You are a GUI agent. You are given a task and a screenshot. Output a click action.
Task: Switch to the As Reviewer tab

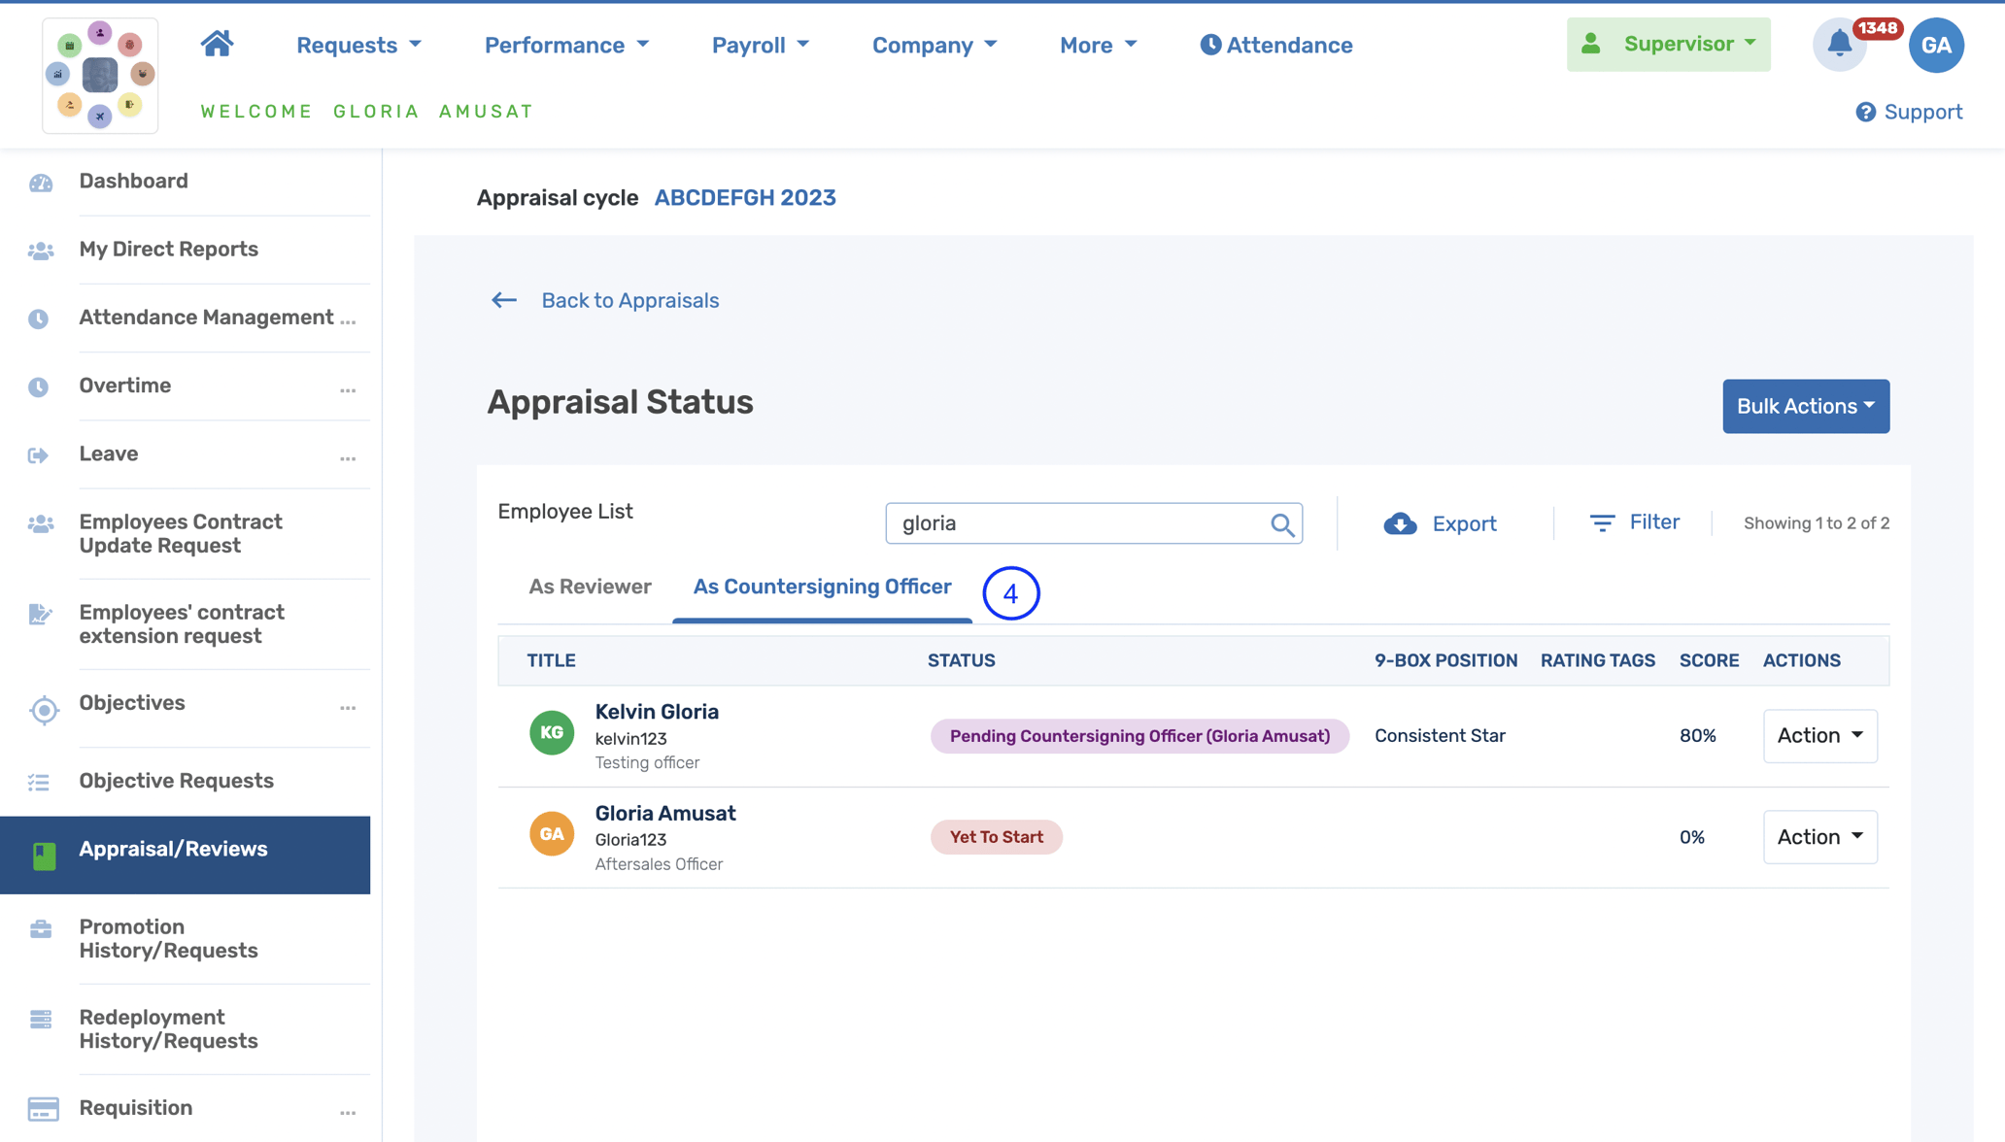589,587
